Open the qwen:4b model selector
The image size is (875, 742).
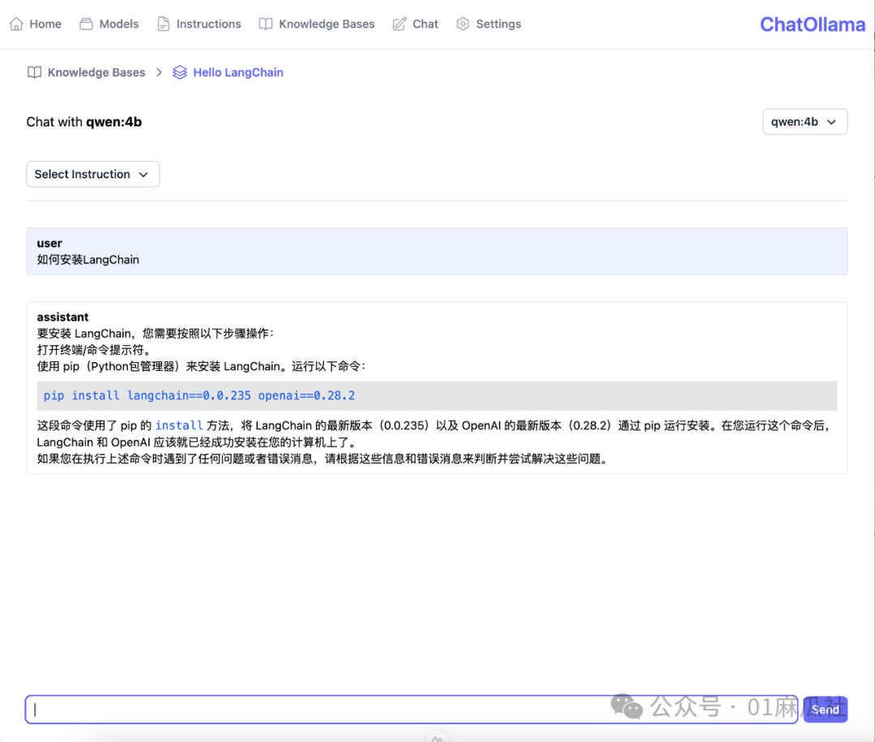tap(805, 121)
